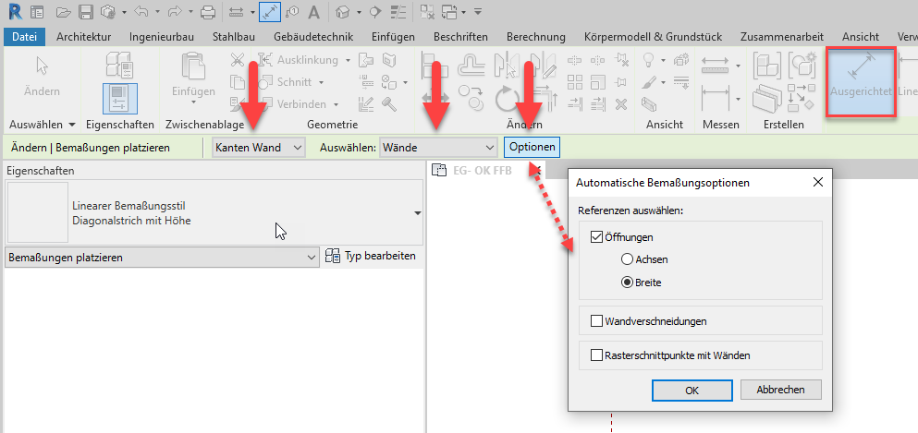Click the Eigenschaften properties panel icon
The image size is (918, 433).
click(119, 97)
